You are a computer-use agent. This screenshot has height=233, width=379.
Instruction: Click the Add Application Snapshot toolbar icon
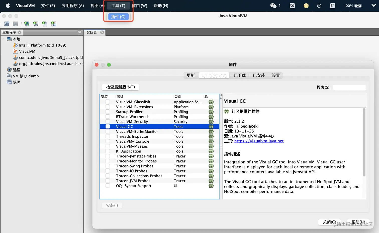pyautogui.click(x=54, y=24)
